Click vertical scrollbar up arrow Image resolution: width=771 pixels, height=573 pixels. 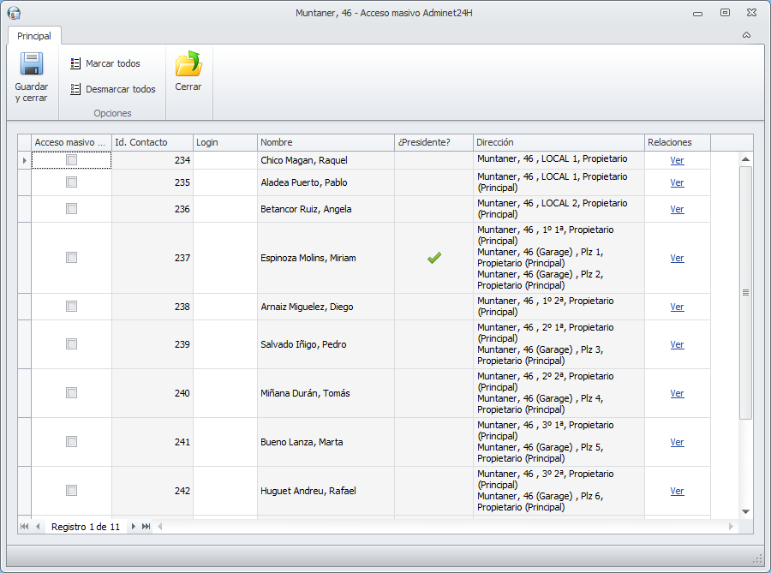click(745, 159)
